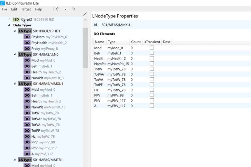Click the back navigation arrow

point(57,9)
